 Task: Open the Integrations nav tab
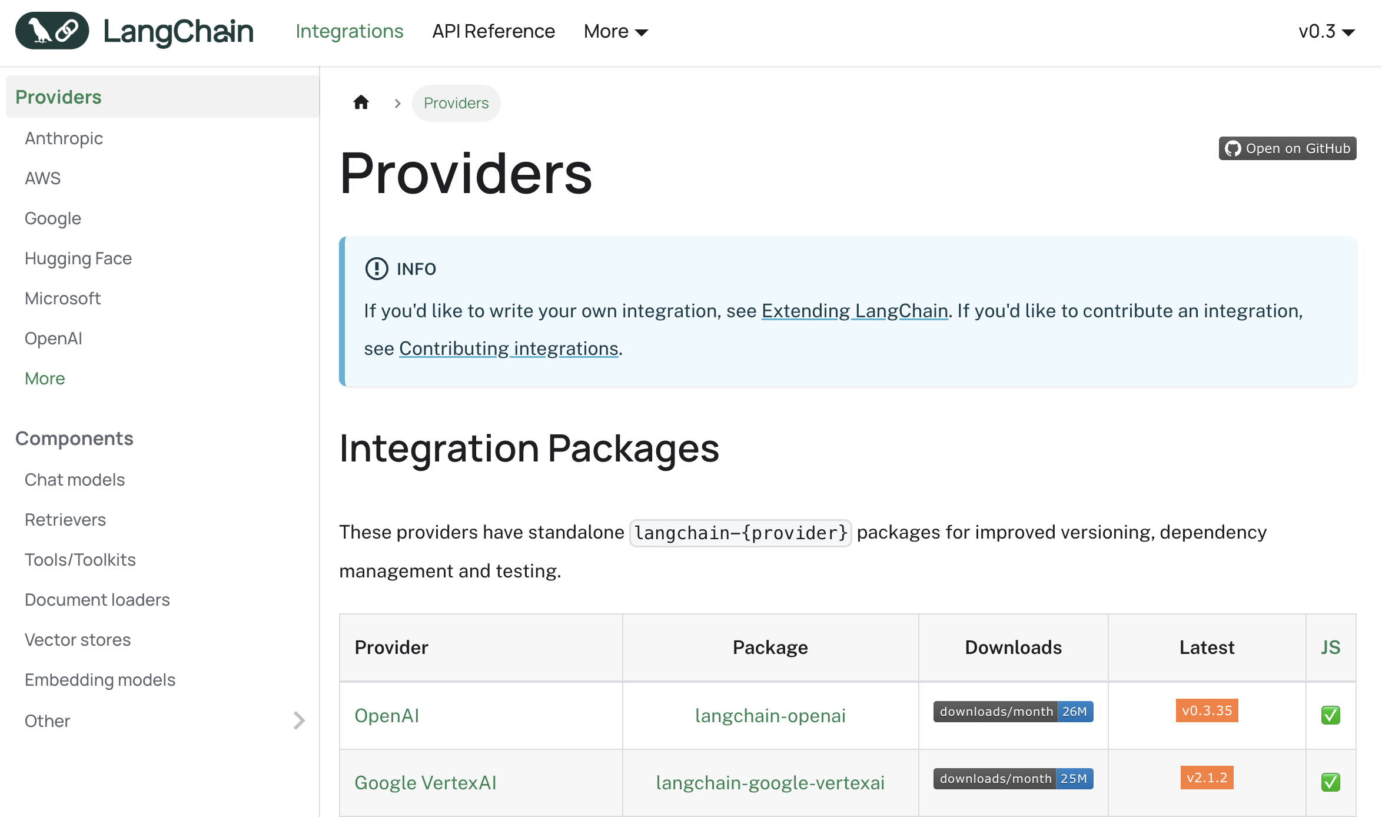350,31
